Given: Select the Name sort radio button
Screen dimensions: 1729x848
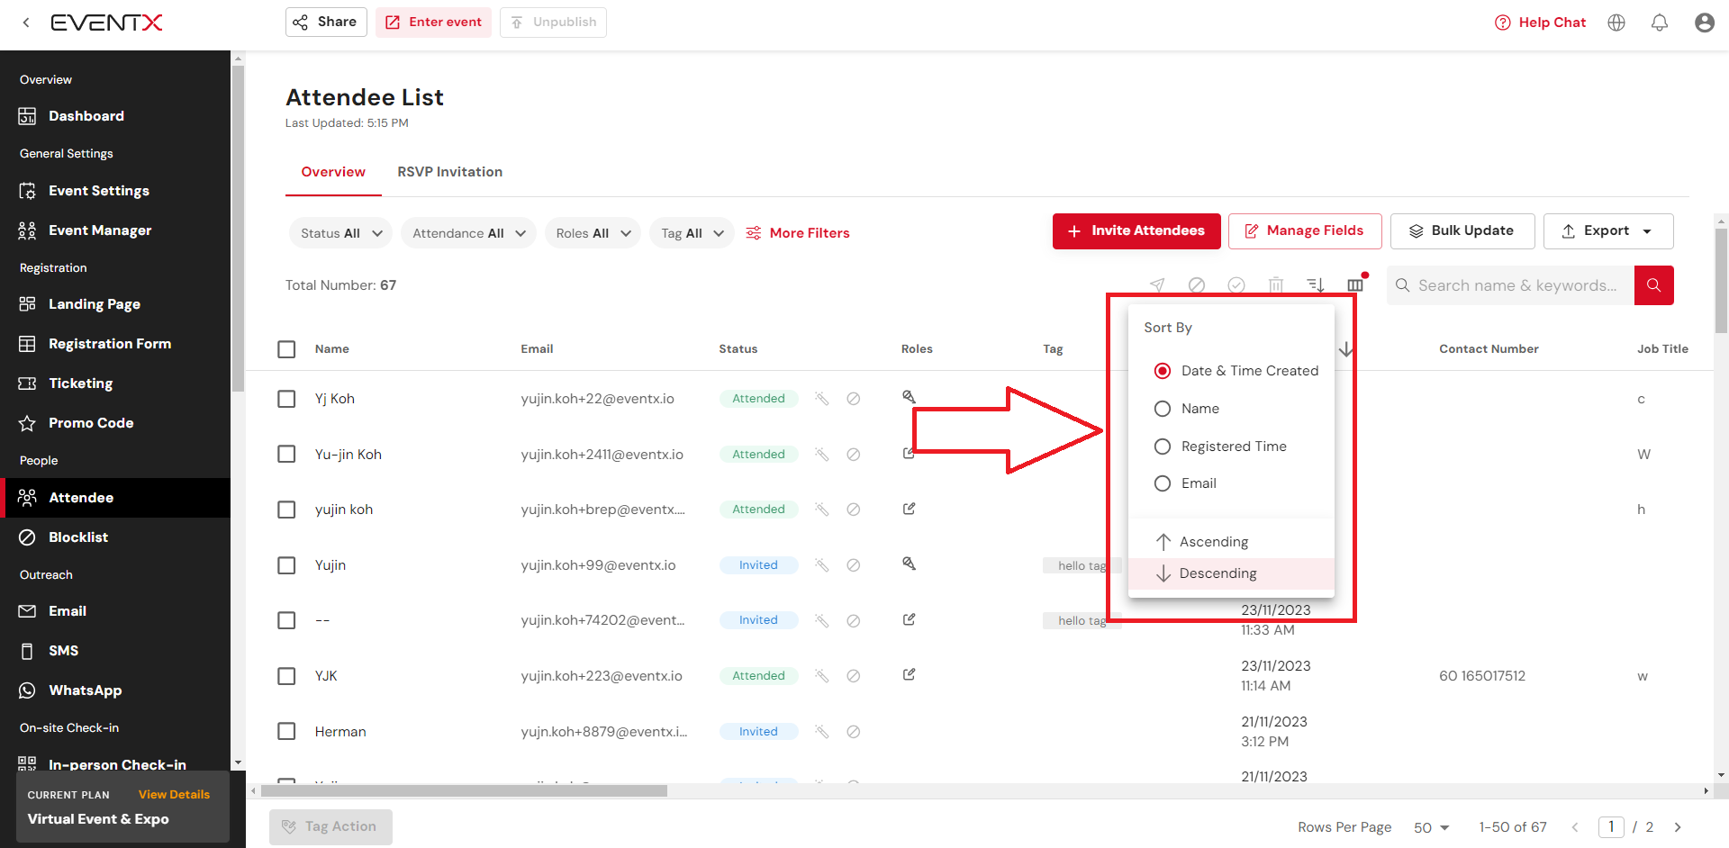Looking at the screenshot, I should tap(1163, 409).
